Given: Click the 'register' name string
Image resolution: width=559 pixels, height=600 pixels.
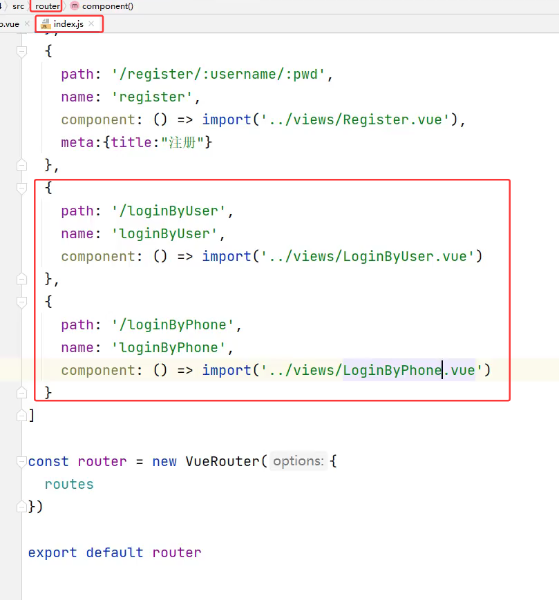Looking at the screenshot, I should pyautogui.click(x=151, y=97).
